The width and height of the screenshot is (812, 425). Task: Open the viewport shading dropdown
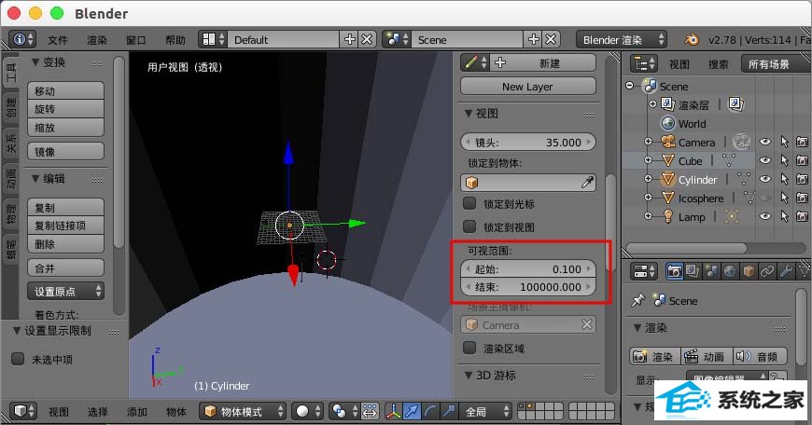click(x=307, y=412)
